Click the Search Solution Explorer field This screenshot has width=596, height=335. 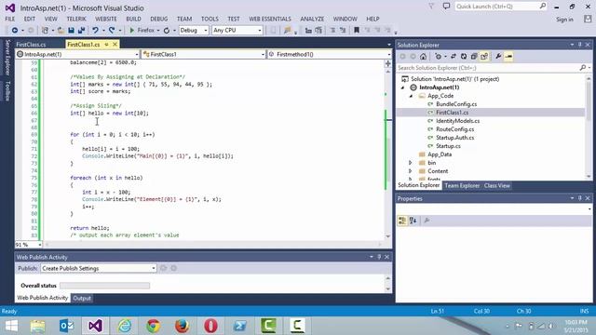click(x=488, y=68)
